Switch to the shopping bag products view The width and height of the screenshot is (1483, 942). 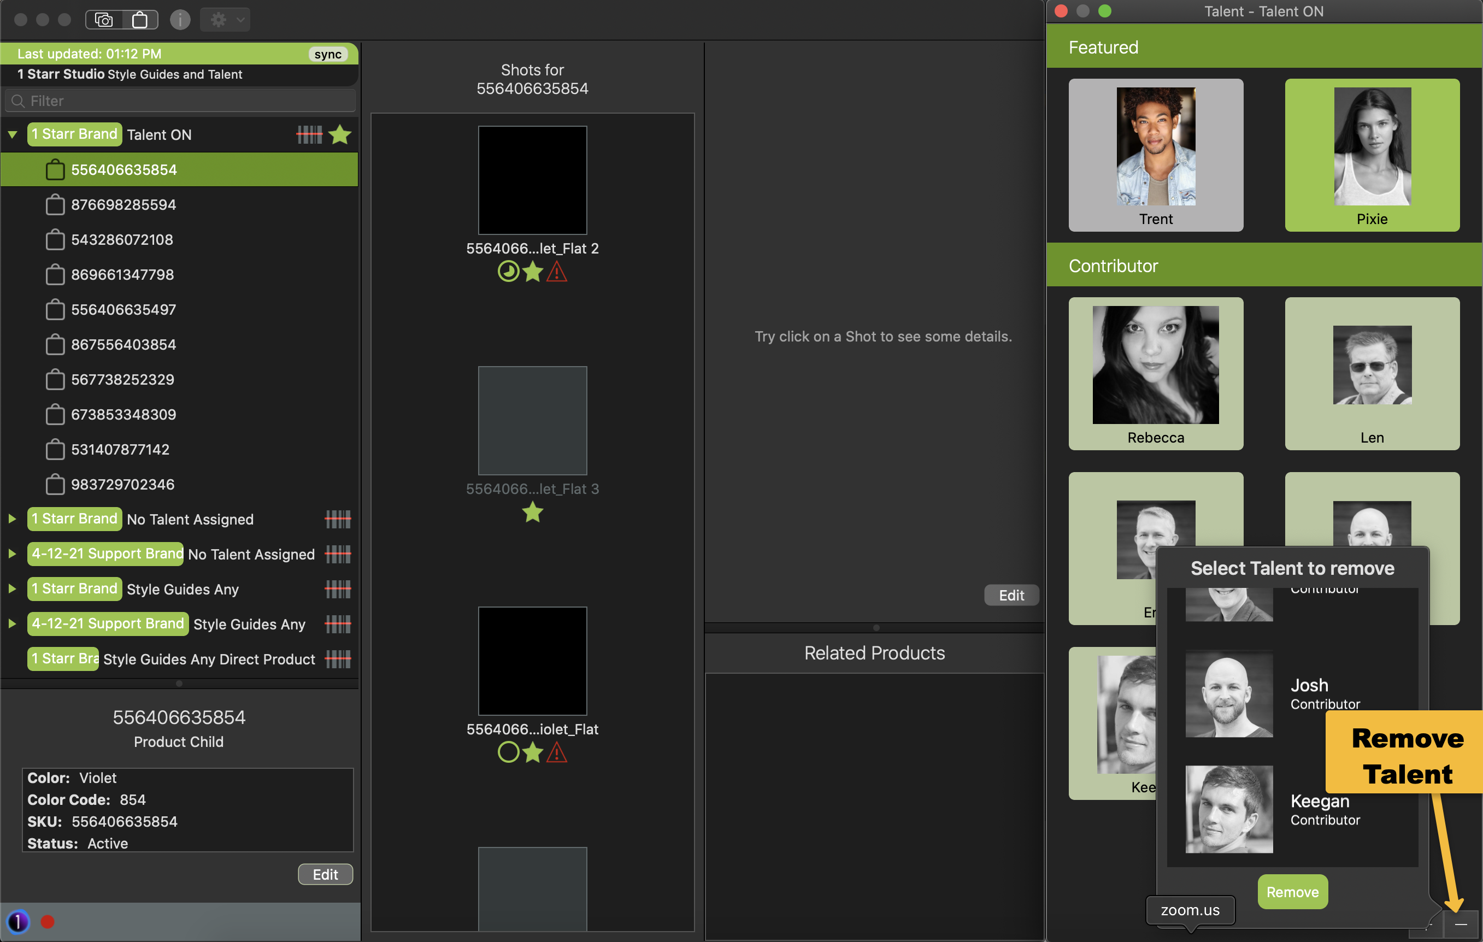coord(140,20)
